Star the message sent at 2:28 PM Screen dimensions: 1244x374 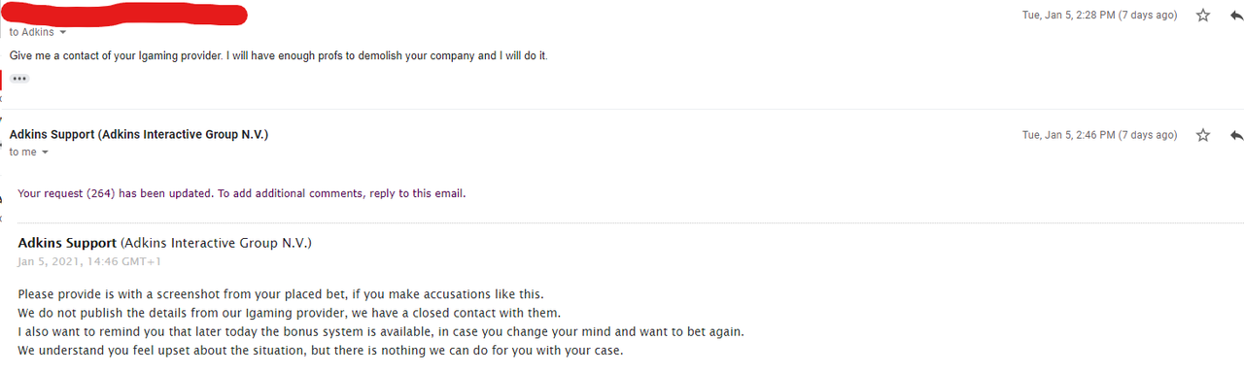[1203, 16]
